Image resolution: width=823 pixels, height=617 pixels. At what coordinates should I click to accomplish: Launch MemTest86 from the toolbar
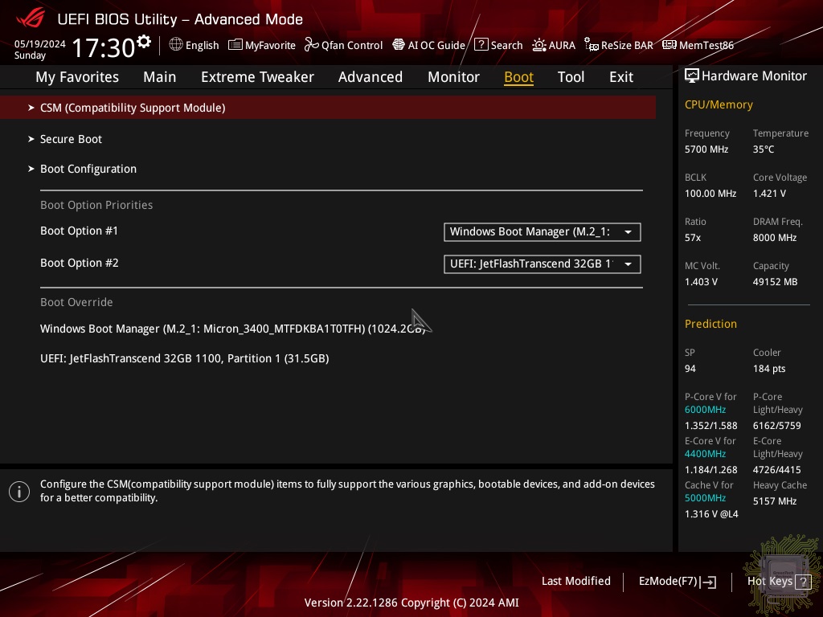click(698, 45)
